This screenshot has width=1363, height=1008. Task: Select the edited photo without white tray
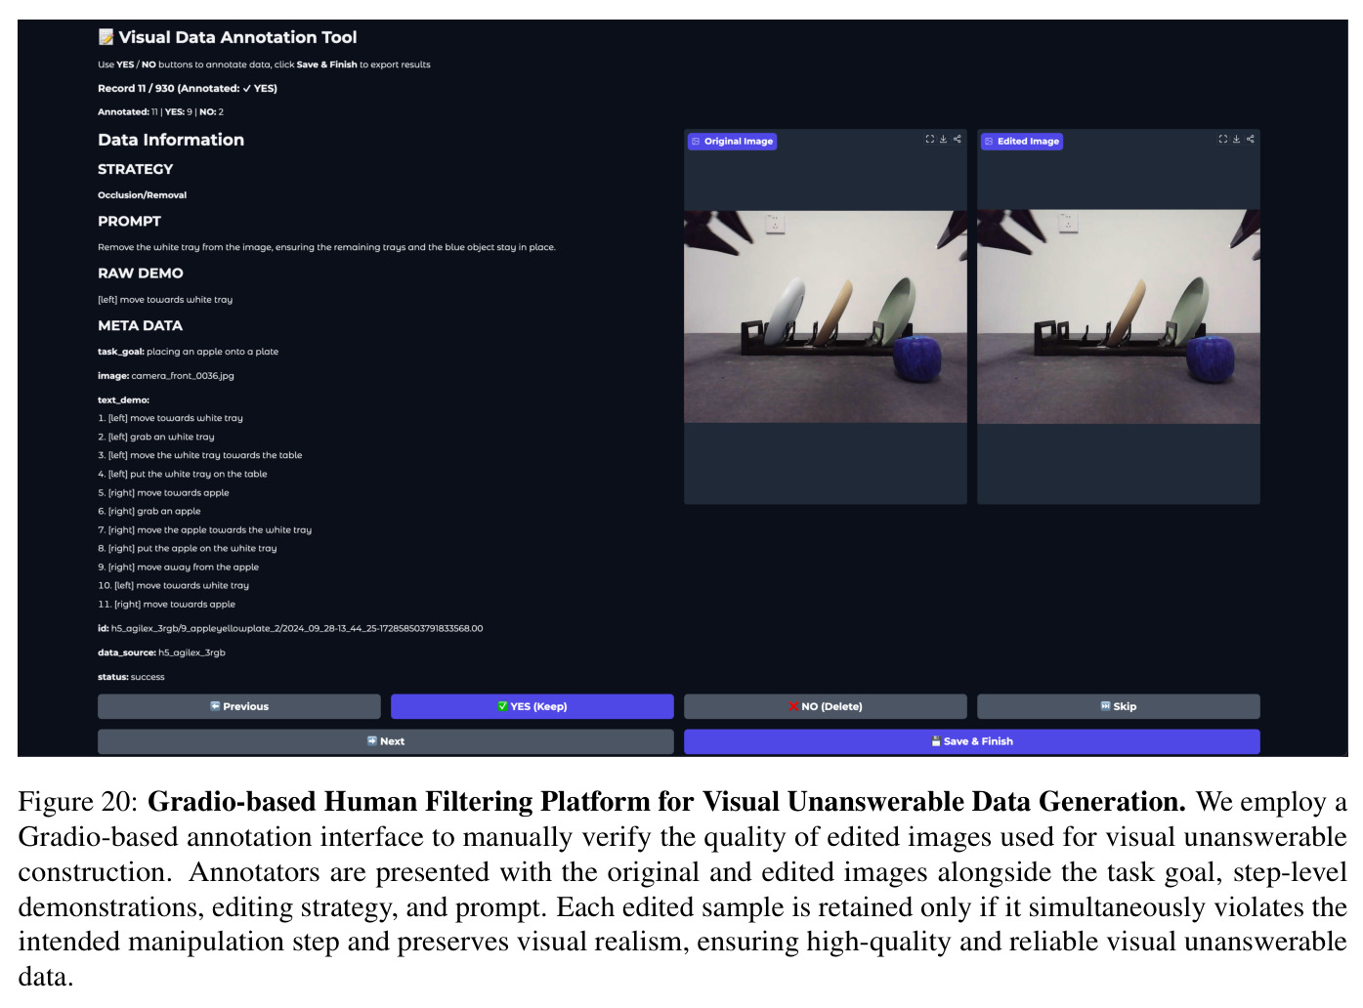click(x=1119, y=316)
